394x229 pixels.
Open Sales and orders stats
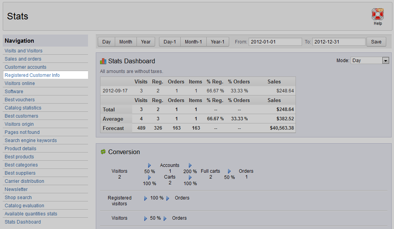[23, 59]
